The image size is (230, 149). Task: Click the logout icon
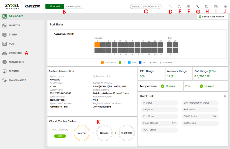[225, 6]
